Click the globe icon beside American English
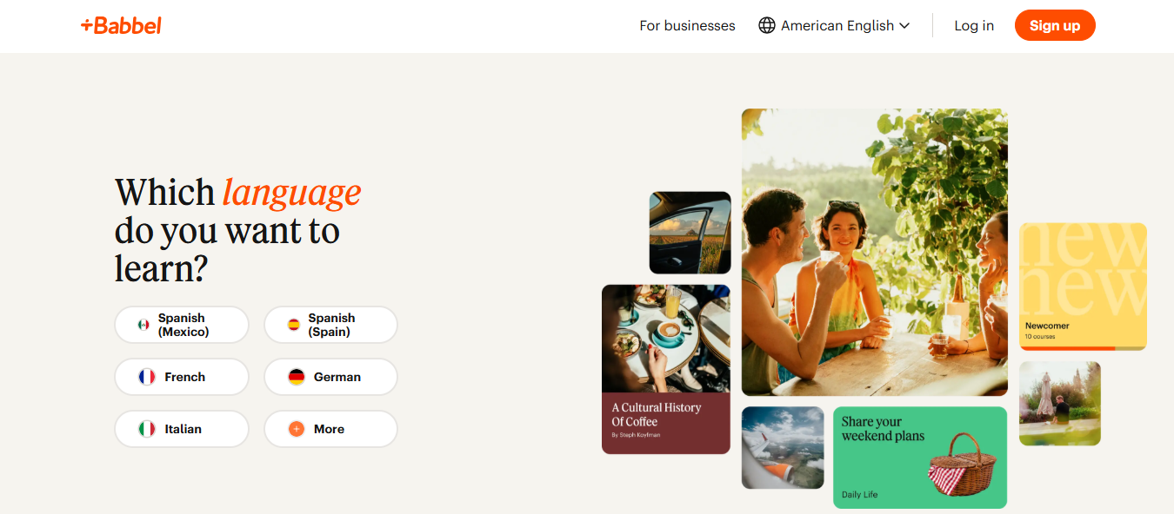The height and width of the screenshot is (514, 1174). [767, 25]
